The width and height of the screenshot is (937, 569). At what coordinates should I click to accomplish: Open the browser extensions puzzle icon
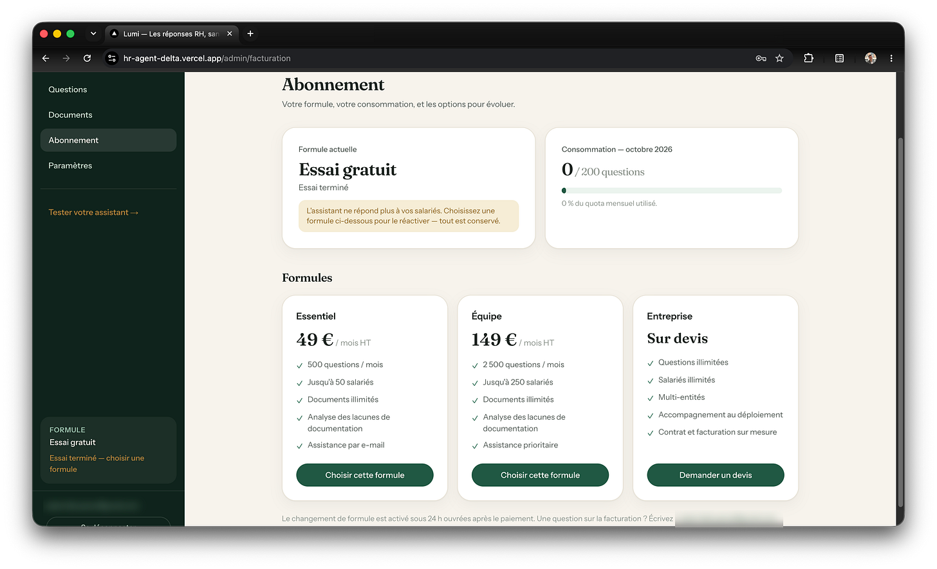(x=809, y=59)
